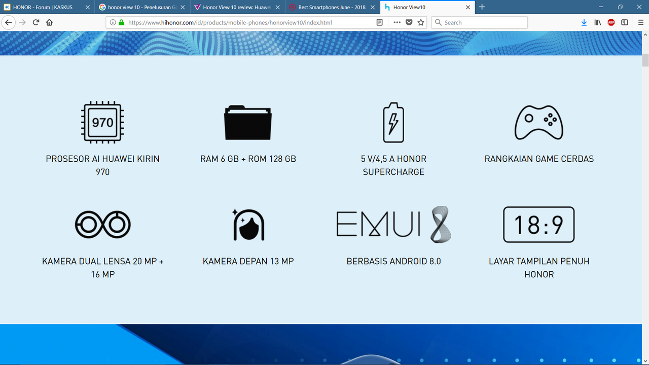Click the EMUI 8 logo
Screen dimensions: 649x365
[x=393, y=224]
